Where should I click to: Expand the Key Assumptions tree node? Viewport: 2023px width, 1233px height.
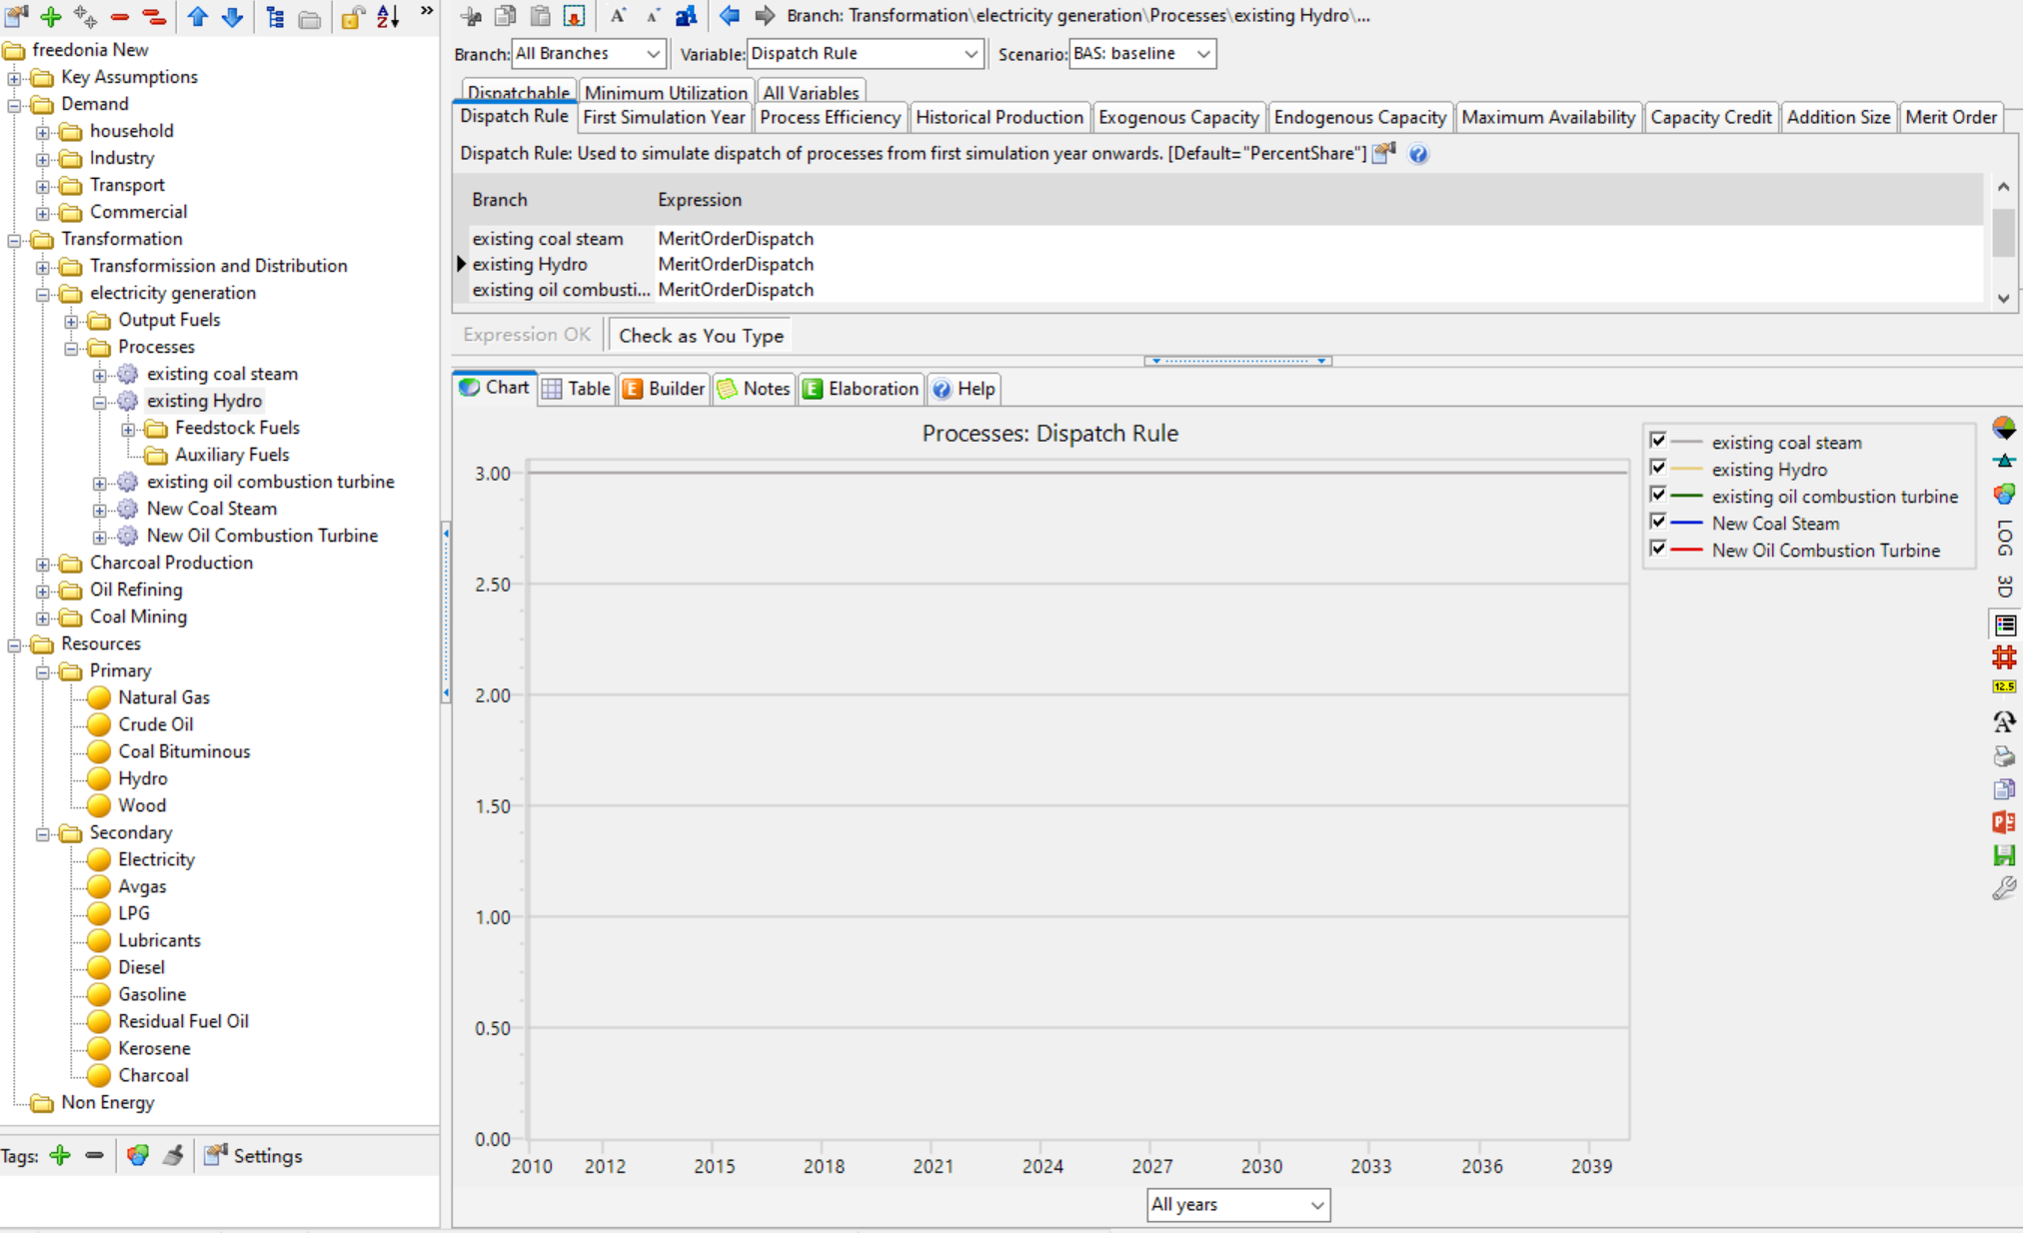tap(14, 78)
